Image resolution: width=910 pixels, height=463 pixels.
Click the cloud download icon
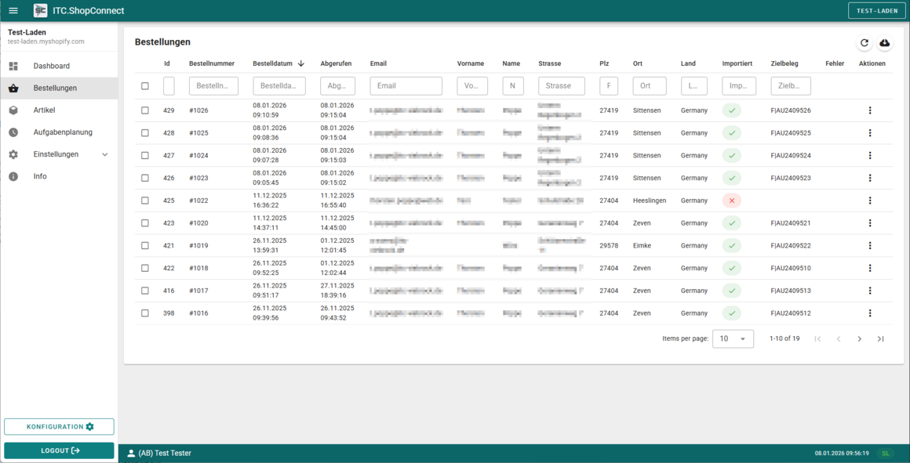click(884, 43)
